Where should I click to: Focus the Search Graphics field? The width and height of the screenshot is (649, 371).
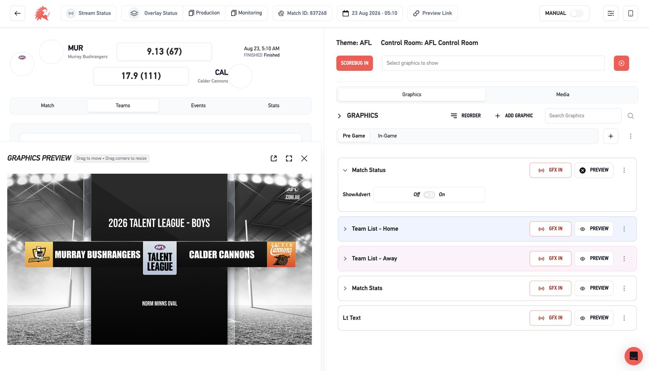[583, 116]
